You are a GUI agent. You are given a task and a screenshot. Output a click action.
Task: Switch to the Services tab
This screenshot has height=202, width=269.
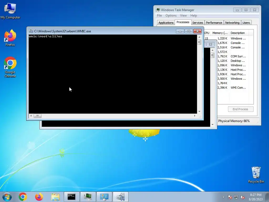pos(198,23)
